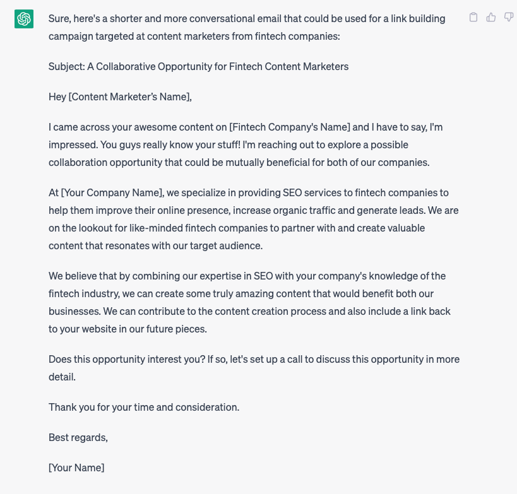This screenshot has width=517, height=494.
Task: Click the line 'content that resonates with our target audience.'
Action: point(156,246)
